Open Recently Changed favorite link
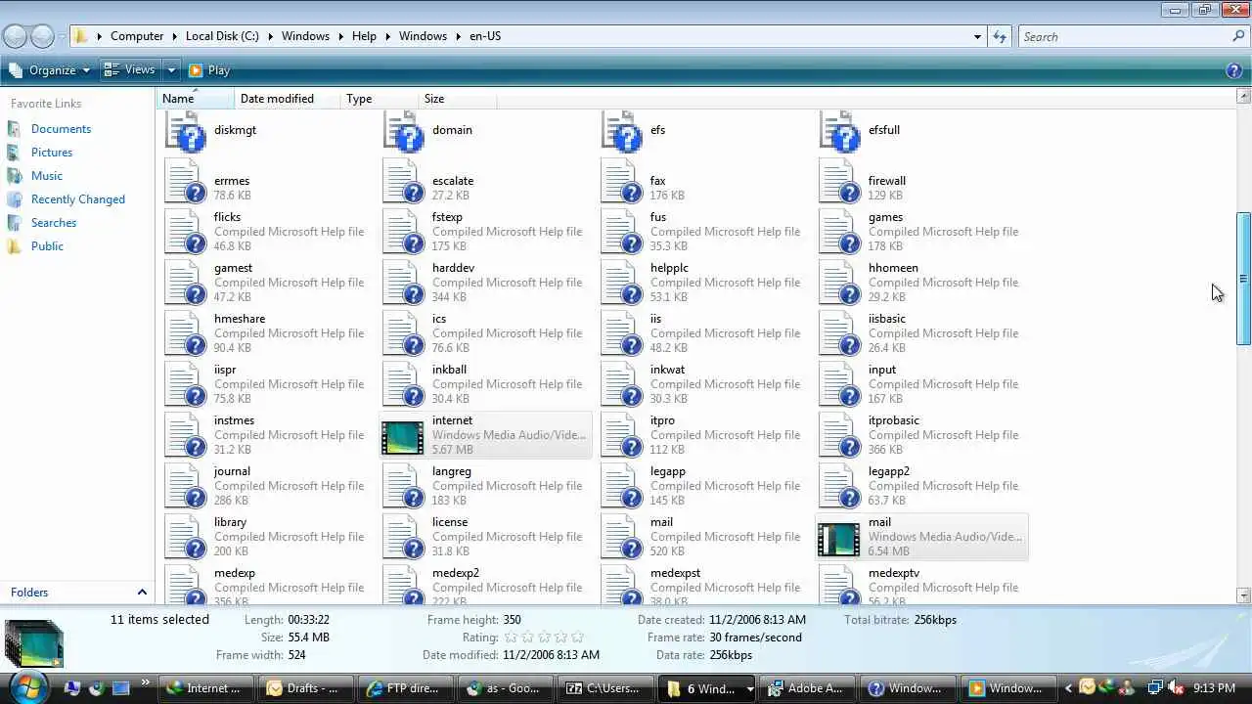1252x704 pixels. [78, 199]
